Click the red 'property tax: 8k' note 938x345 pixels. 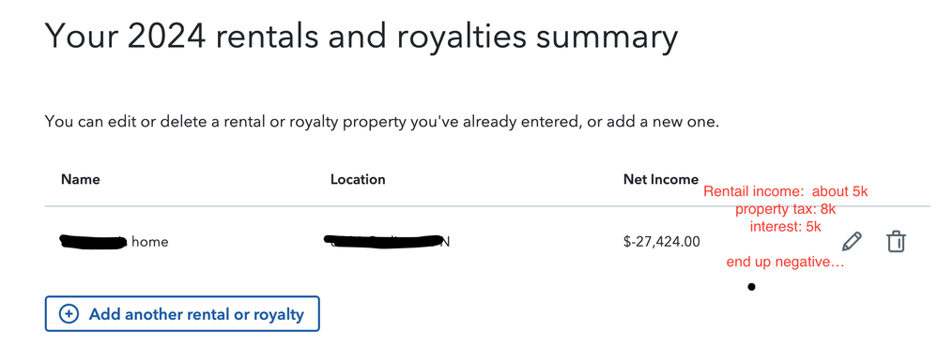(785, 209)
